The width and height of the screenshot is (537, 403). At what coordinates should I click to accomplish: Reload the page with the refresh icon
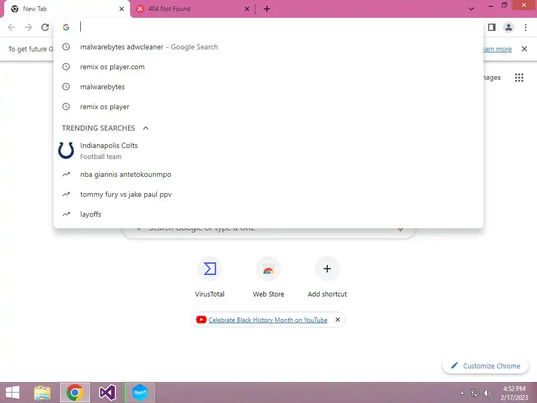pos(45,27)
